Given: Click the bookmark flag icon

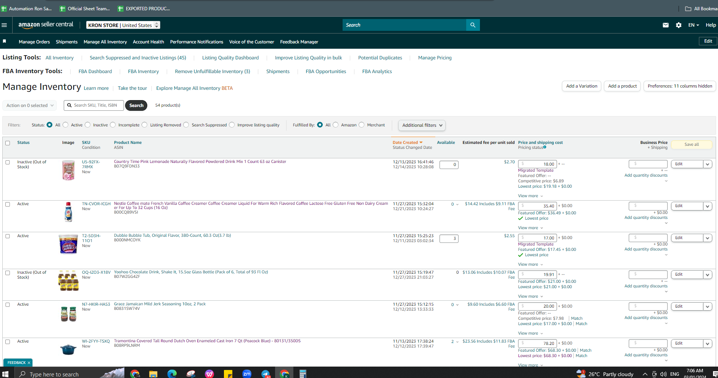Looking at the screenshot, I should click(x=5, y=41).
